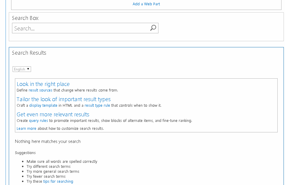This screenshot has width=285, height=185.
Task: Open 'Tailor the look of important result types'
Action: coord(64,99)
